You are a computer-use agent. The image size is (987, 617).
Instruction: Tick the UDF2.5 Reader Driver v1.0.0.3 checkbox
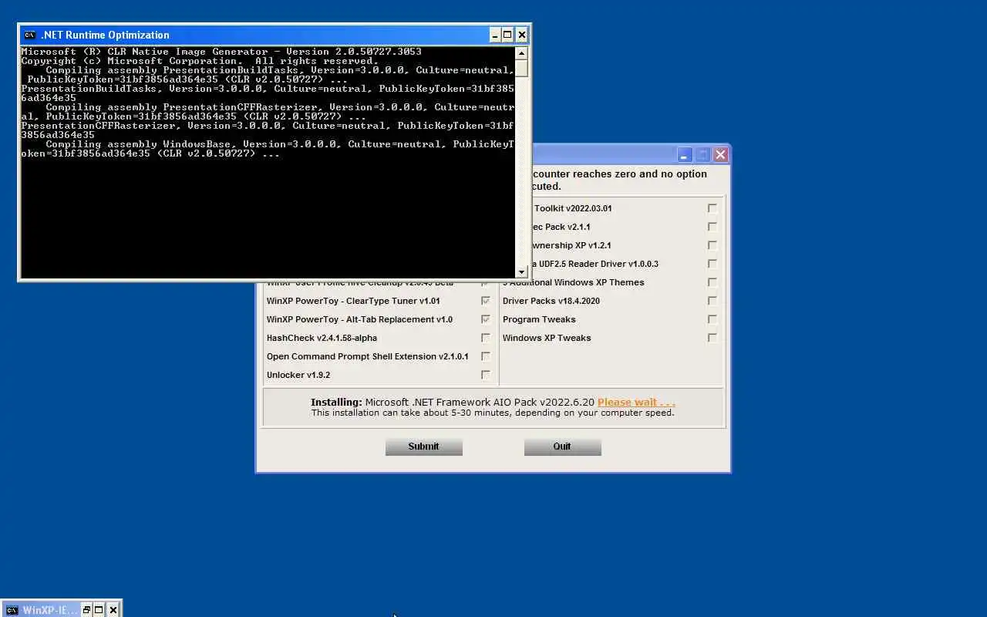712,264
